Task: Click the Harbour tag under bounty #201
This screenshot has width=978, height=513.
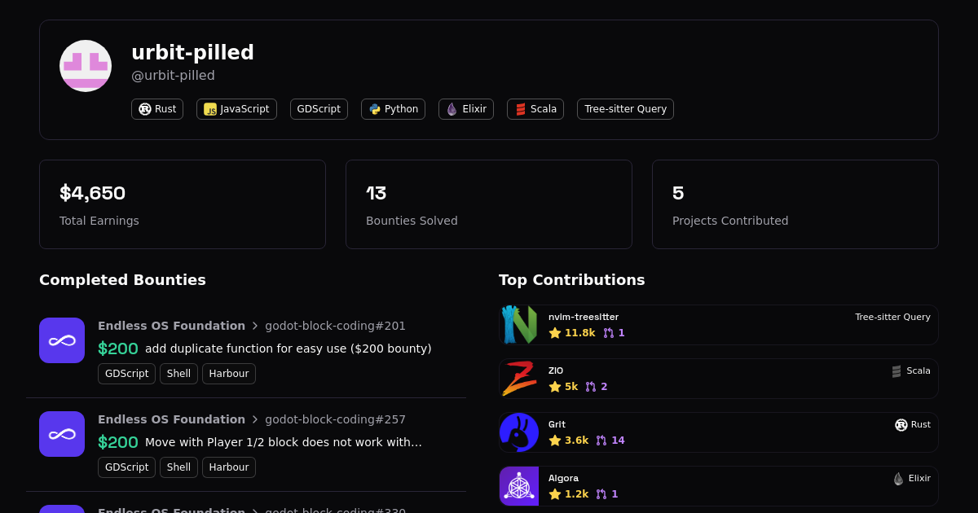Action: click(x=229, y=374)
